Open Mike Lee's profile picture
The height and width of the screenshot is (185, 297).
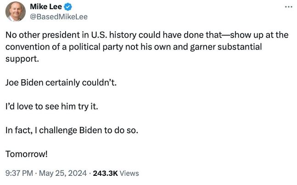(x=15, y=11)
